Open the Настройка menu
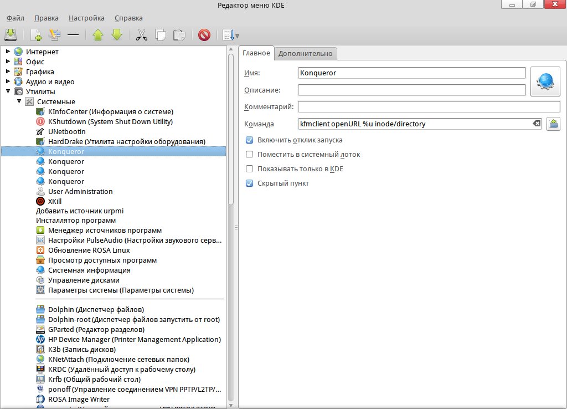Screen dimensions: 567x409 pyautogui.click(x=86, y=18)
